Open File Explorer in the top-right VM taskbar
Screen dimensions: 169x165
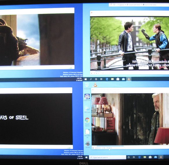(112, 79)
